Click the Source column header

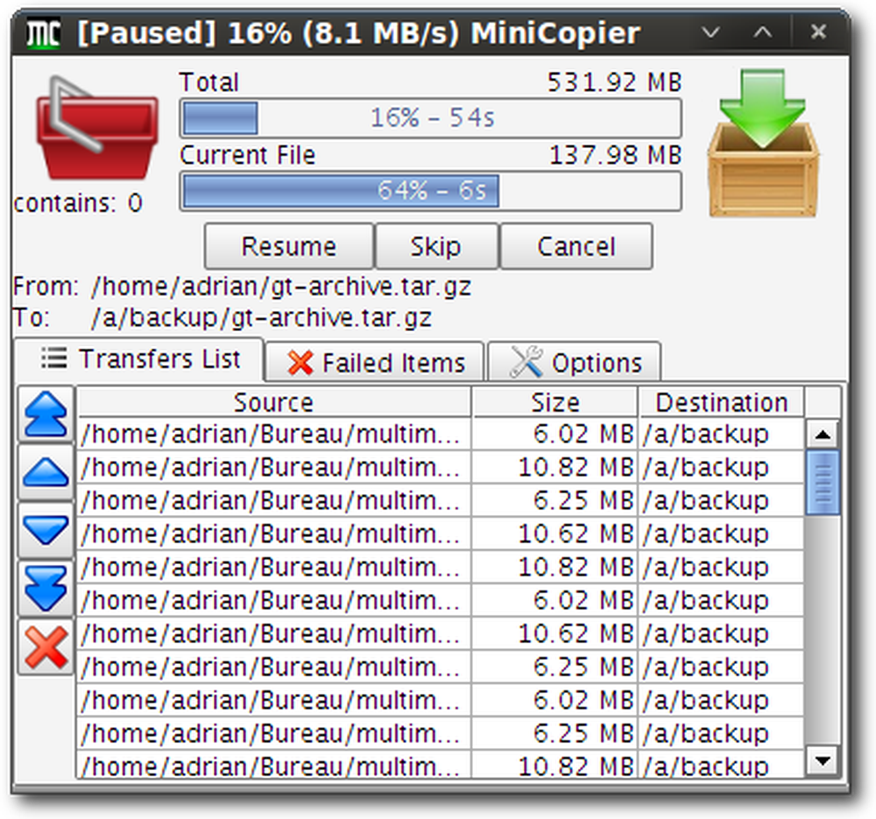pos(273,402)
